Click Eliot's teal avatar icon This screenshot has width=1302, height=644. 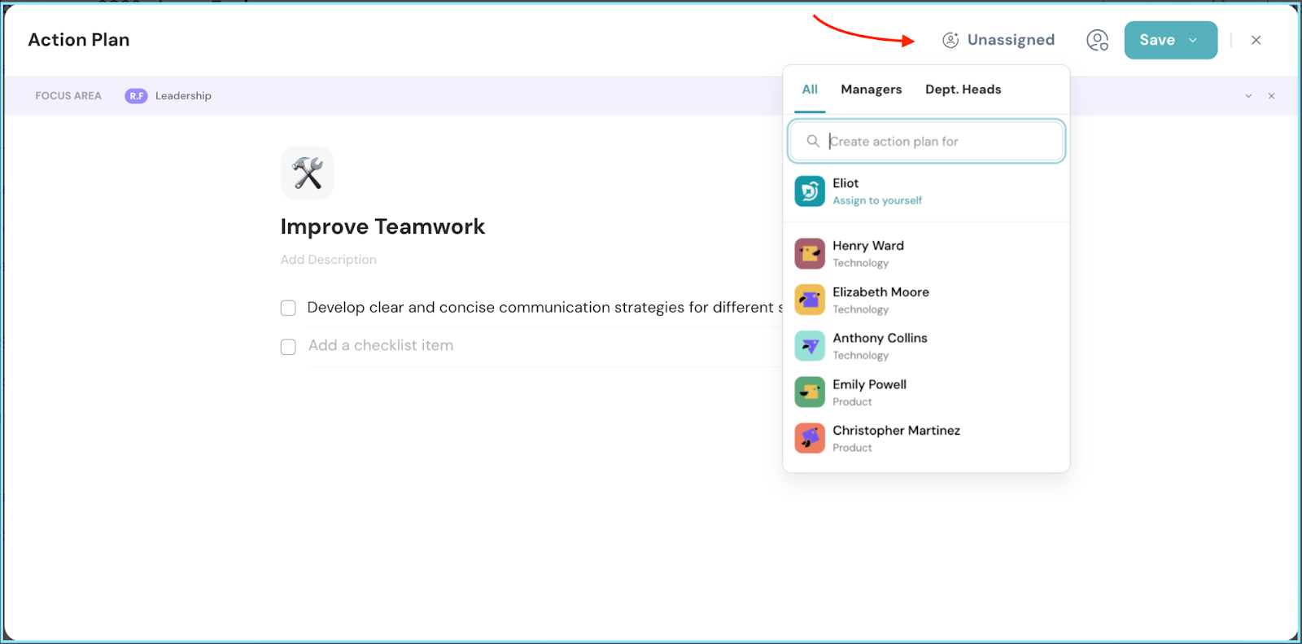tap(810, 191)
